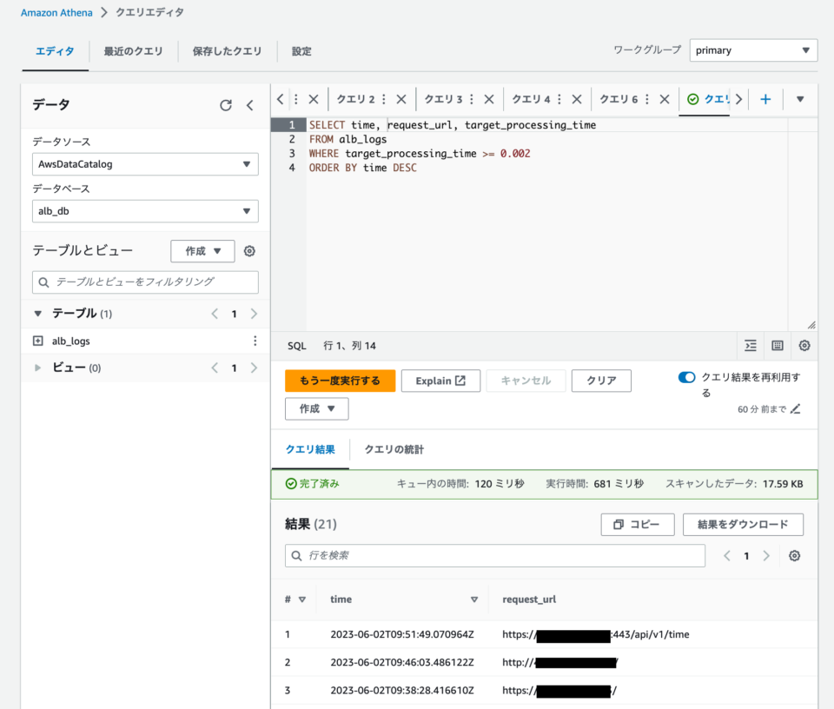The height and width of the screenshot is (709, 834).
Task: Open the alb_logs table options via three-dot icon
Action: click(x=255, y=341)
